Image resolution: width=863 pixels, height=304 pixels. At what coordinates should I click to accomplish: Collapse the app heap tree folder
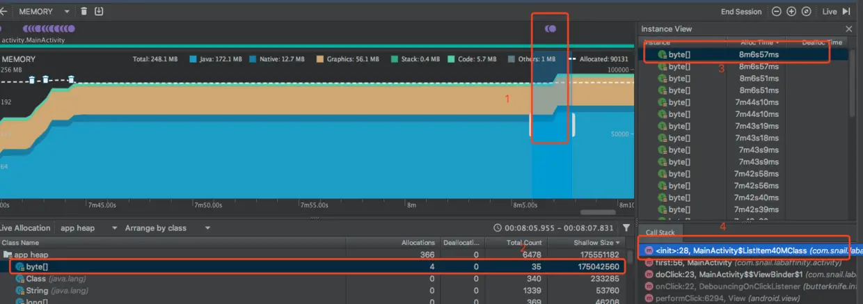coord(9,255)
